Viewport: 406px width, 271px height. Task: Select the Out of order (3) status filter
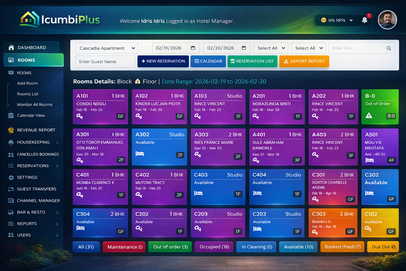point(170,247)
